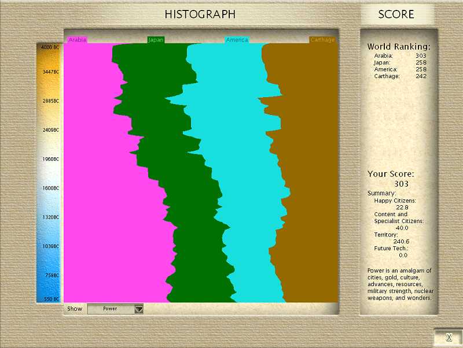463x348 pixels.
Task: Click the 550 BC timeline marker
Action: click(52, 299)
